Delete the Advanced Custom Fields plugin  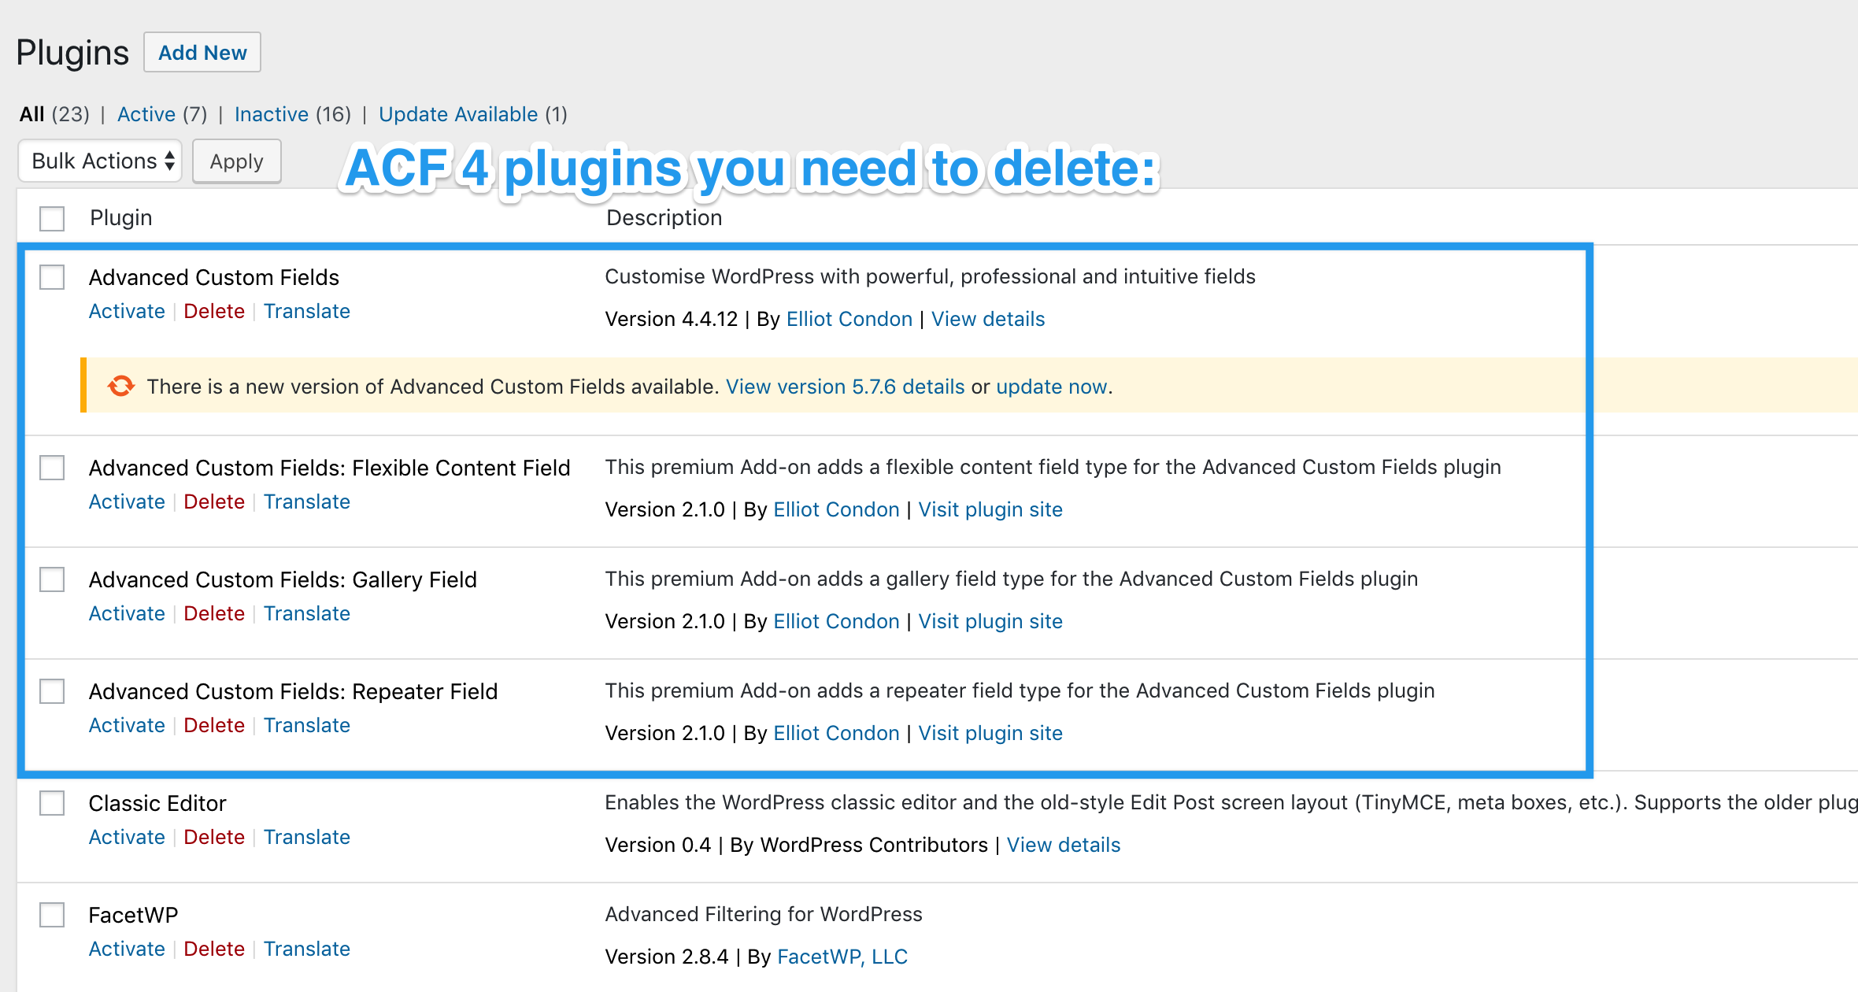click(x=214, y=312)
